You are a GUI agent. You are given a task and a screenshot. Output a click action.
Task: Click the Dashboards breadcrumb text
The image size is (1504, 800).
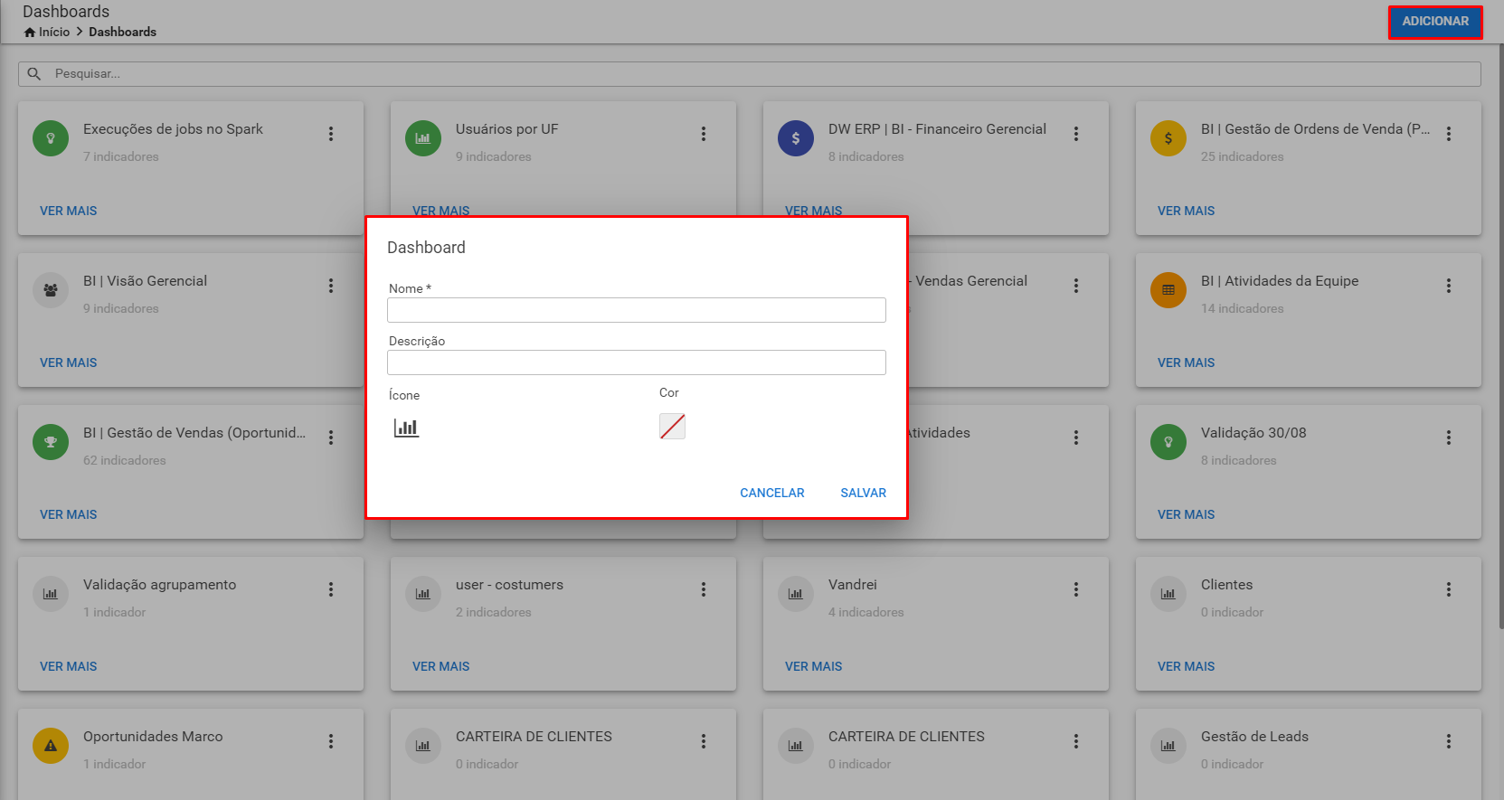coord(122,32)
